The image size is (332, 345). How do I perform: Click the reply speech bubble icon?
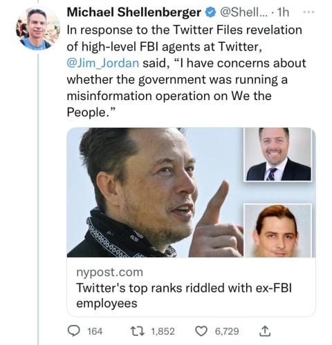tap(73, 331)
